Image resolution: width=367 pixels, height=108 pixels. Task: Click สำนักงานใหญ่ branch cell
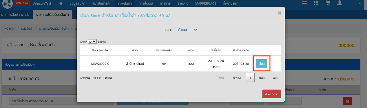[x=135, y=64]
